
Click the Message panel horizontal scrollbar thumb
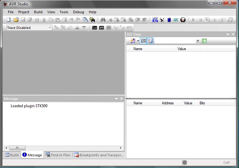pyautogui.click(x=17, y=148)
